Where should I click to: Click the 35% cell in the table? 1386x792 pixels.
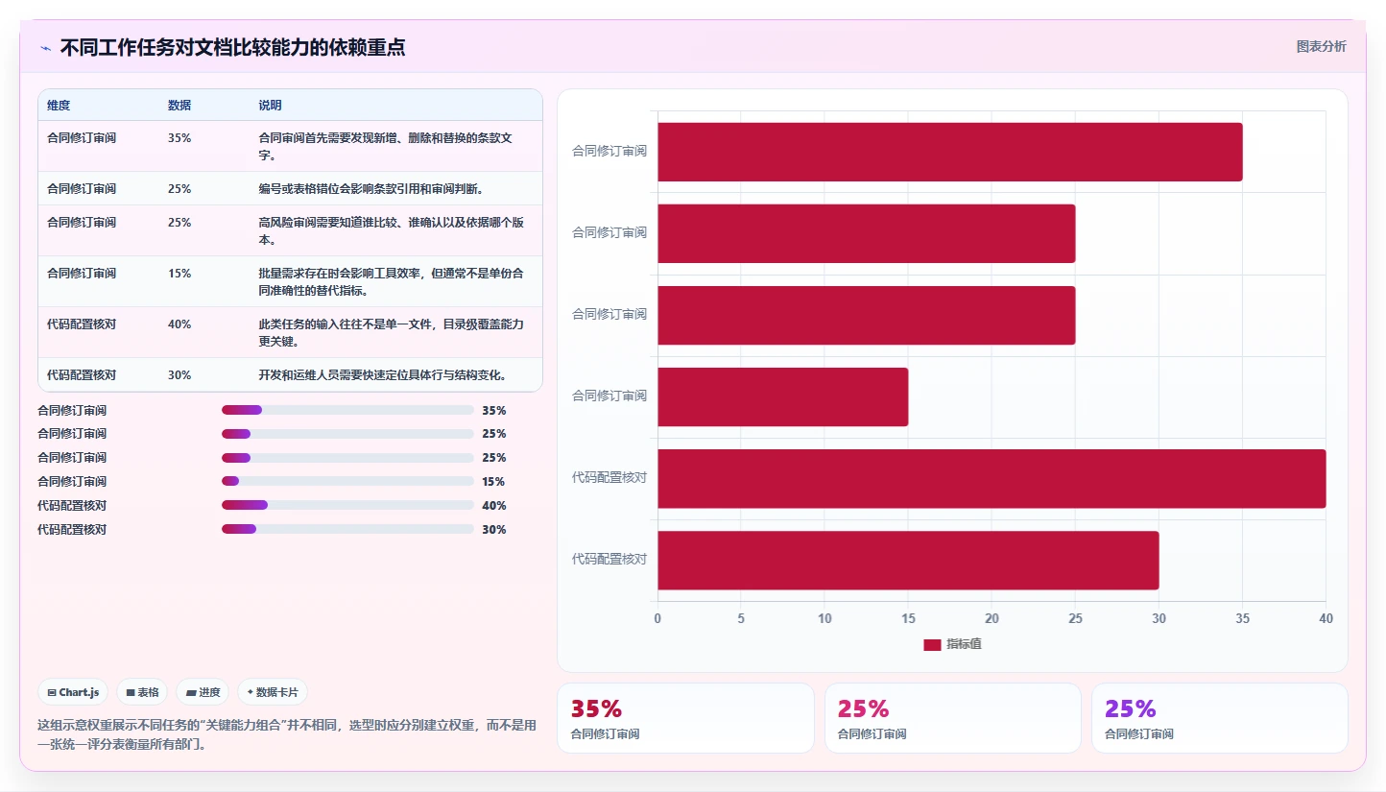click(179, 137)
